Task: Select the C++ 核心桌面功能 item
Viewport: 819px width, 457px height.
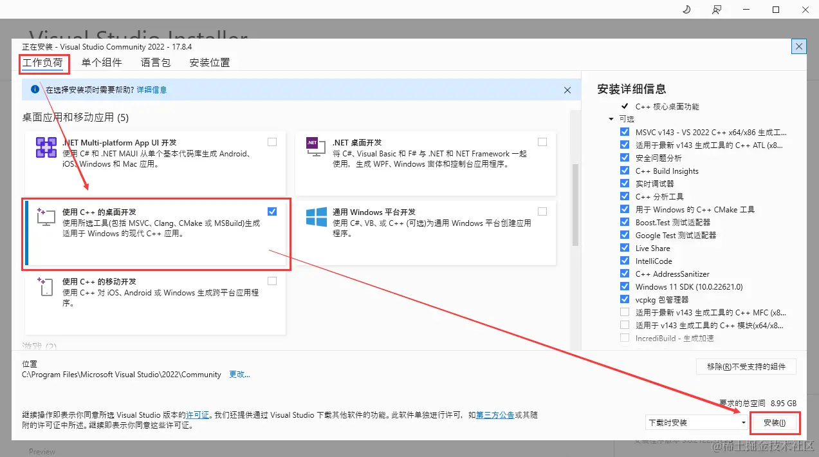Action: 667,106
